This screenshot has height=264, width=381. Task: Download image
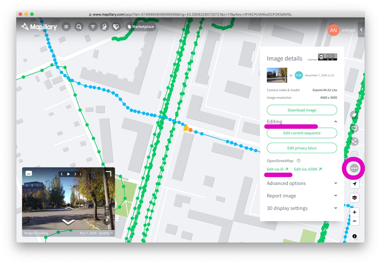tap(302, 110)
